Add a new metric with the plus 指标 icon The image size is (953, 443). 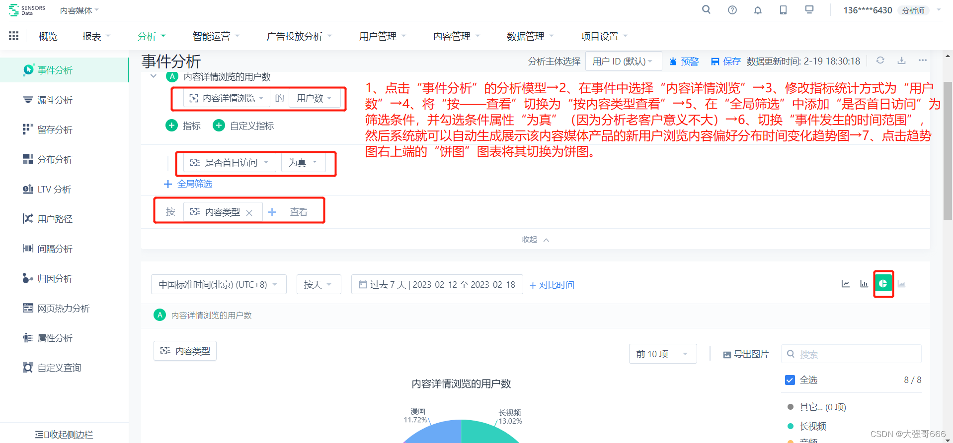pyautogui.click(x=171, y=126)
